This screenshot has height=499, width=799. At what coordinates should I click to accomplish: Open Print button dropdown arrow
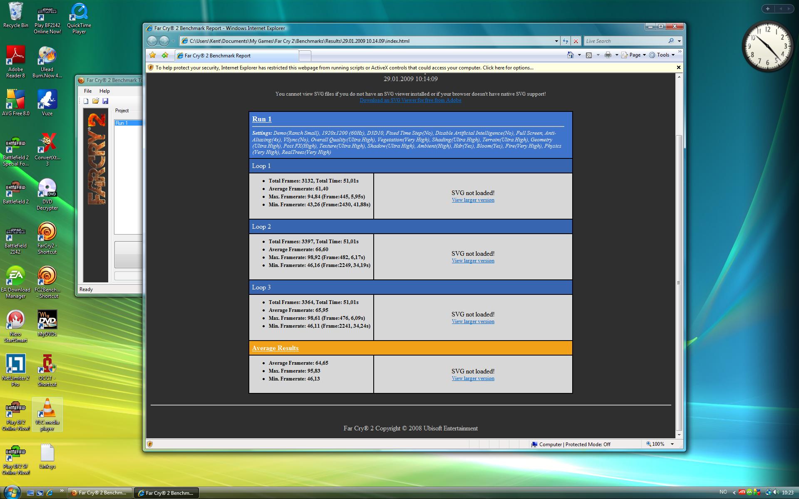click(x=616, y=55)
